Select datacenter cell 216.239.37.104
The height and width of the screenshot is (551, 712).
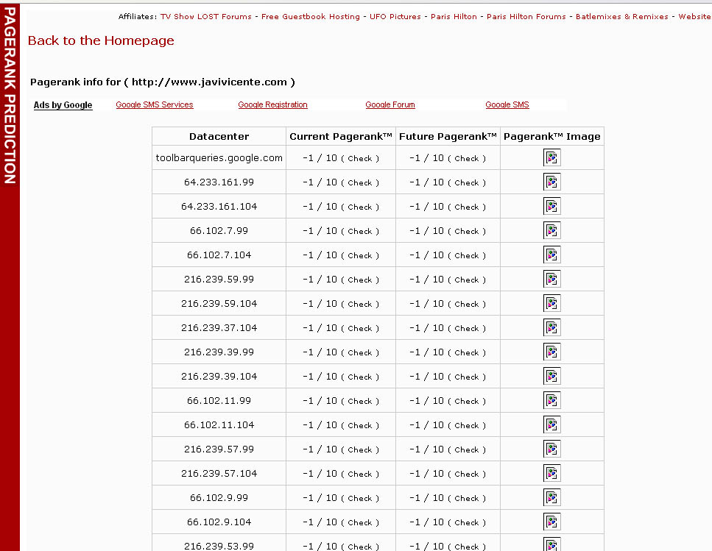pos(219,328)
